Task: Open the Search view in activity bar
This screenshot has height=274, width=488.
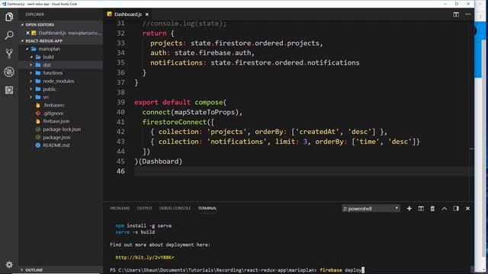Action: [9, 35]
